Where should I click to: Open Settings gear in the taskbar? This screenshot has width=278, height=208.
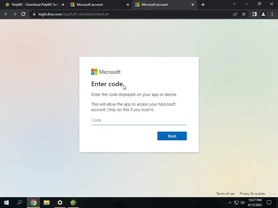pyautogui.click(x=60, y=203)
